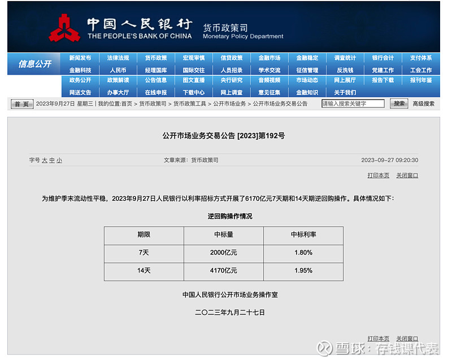Screen dimensions: 452x363
Task: Choose 网上调查 from navigation
Action: [232, 92]
